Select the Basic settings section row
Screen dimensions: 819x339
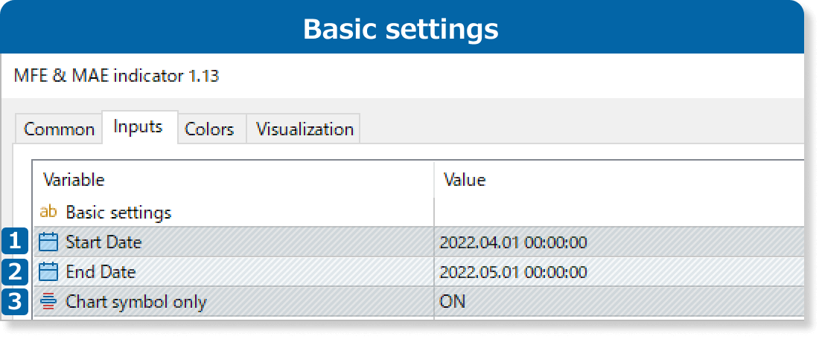[x=118, y=213]
